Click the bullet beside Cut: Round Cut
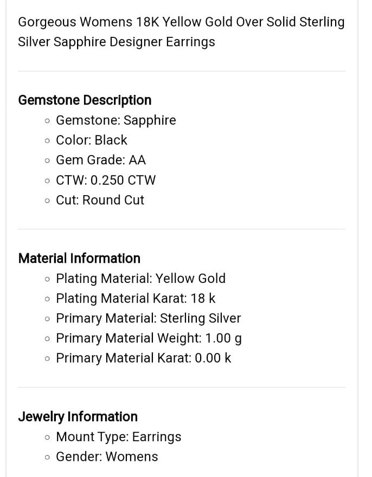 click(47, 201)
